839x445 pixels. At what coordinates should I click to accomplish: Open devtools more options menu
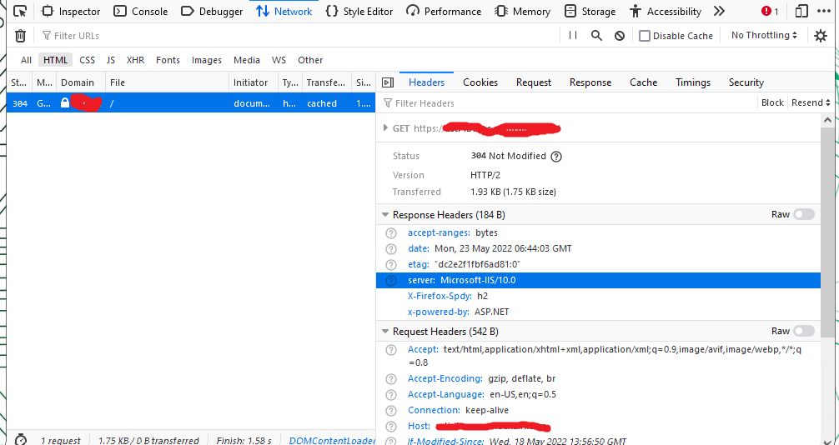point(823,11)
